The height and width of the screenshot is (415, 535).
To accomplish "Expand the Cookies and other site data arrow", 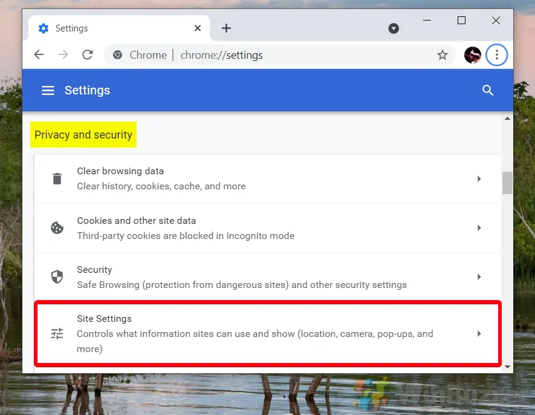I will coord(479,228).
